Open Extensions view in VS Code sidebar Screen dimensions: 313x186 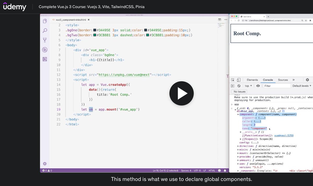click(x=45, y=59)
